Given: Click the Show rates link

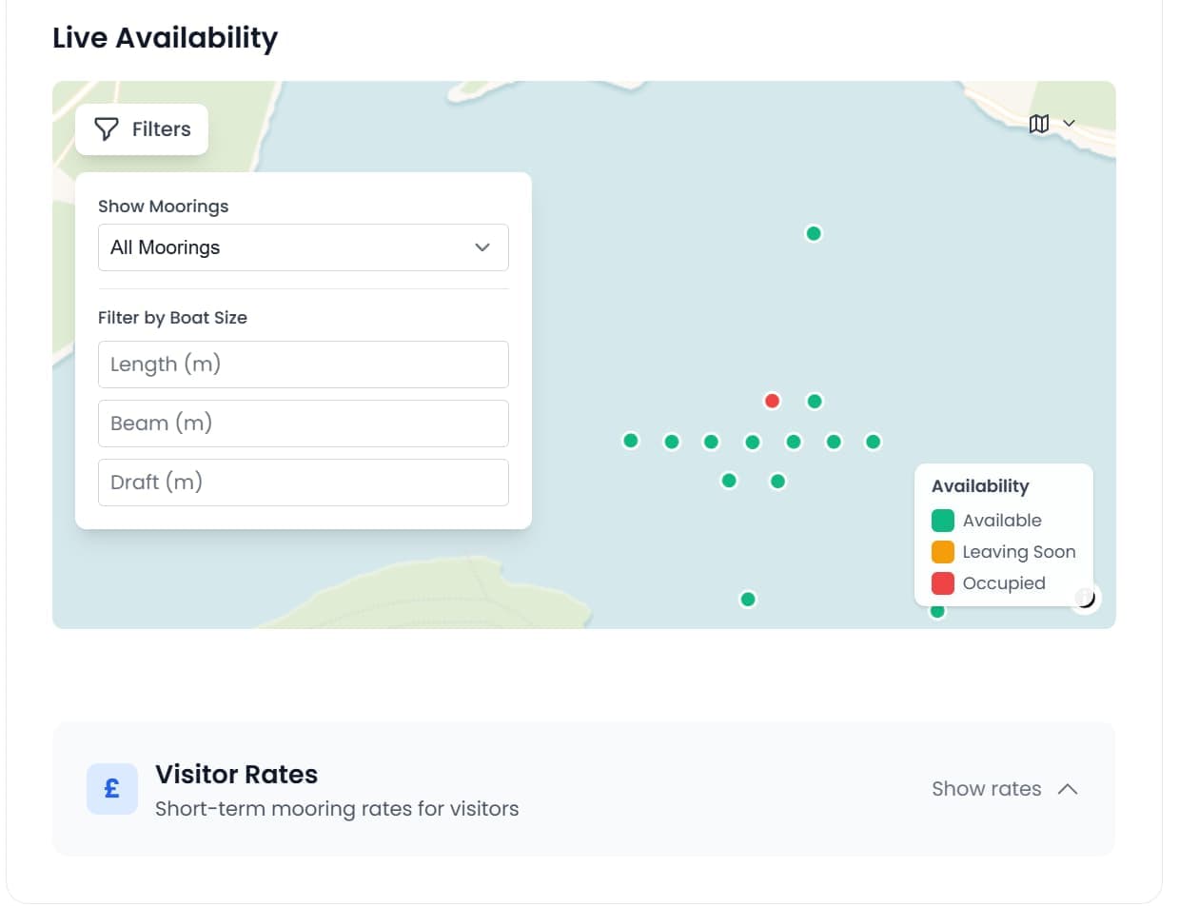Looking at the screenshot, I should (x=986, y=788).
